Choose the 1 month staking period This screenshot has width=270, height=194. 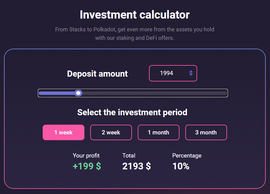click(158, 132)
